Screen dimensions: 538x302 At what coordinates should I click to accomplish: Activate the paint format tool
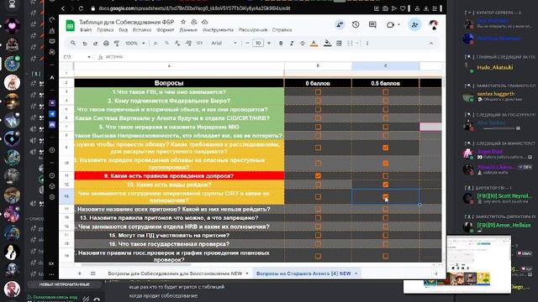117,43
